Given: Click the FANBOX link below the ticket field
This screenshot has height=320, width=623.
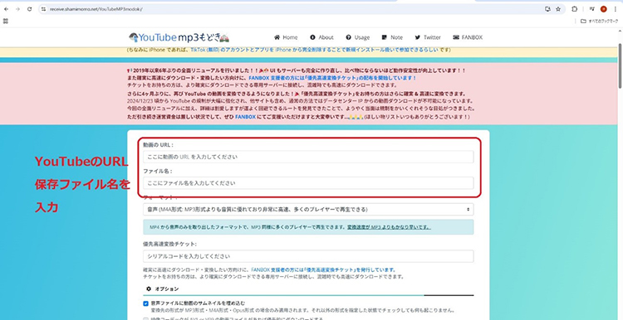Looking at the screenshot, I should (323, 269).
